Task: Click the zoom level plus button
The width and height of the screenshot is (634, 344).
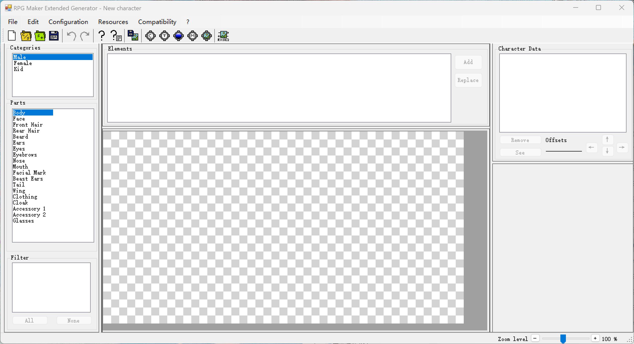Action: click(x=595, y=338)
